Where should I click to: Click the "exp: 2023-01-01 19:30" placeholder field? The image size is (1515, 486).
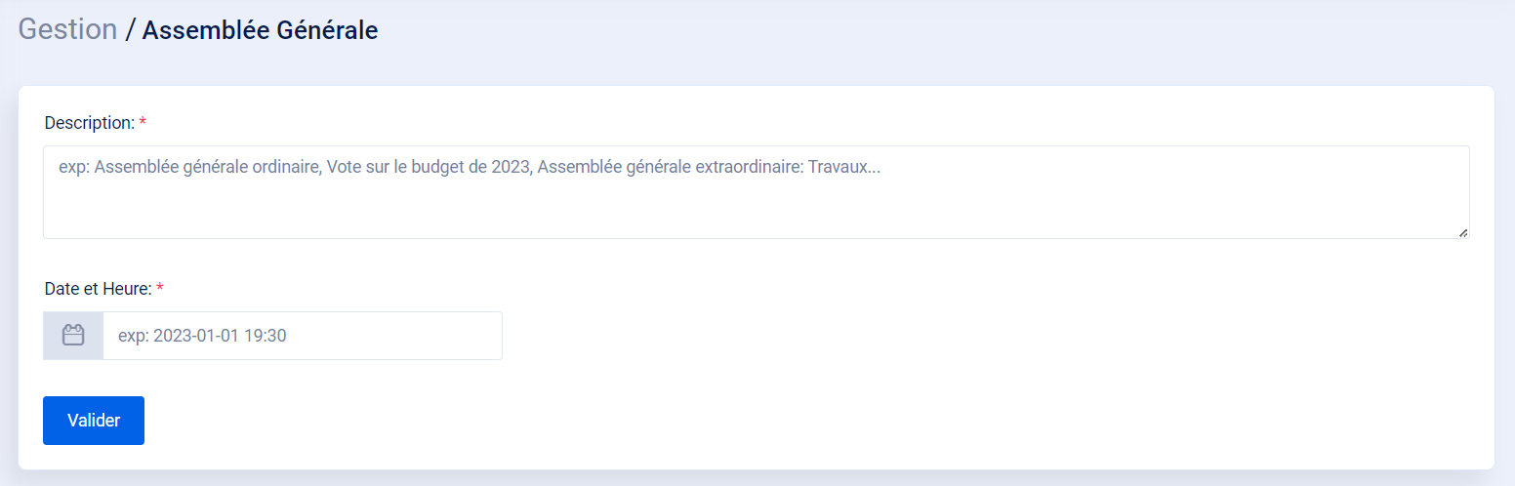[x=303, y=336]
